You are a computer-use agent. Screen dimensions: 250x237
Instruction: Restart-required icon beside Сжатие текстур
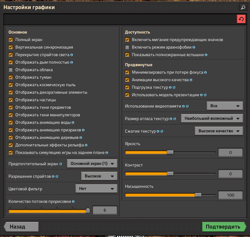click(x=162, y=131)
